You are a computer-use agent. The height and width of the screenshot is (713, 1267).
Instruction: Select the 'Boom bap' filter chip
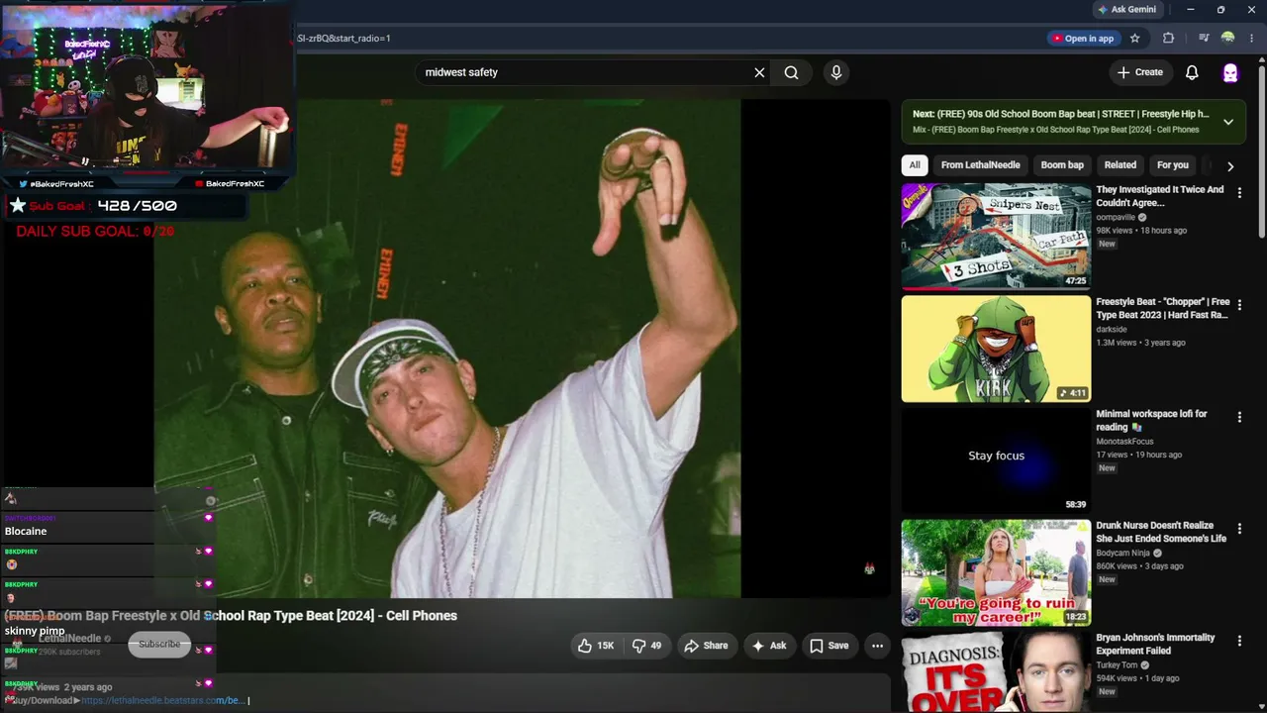(x=1062, y=165)
